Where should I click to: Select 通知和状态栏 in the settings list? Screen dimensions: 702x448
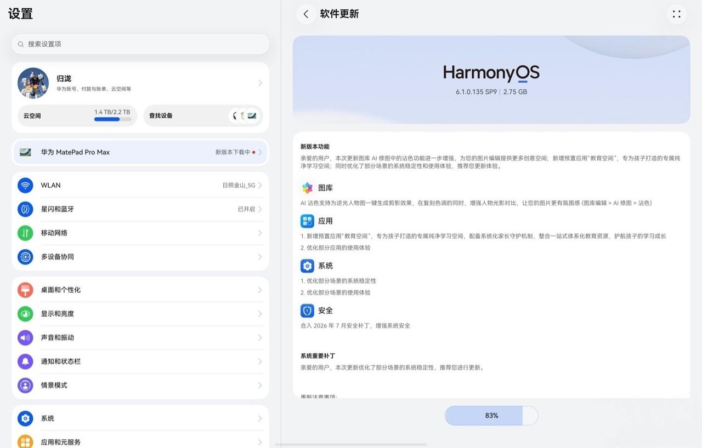[x=140, y=361]
